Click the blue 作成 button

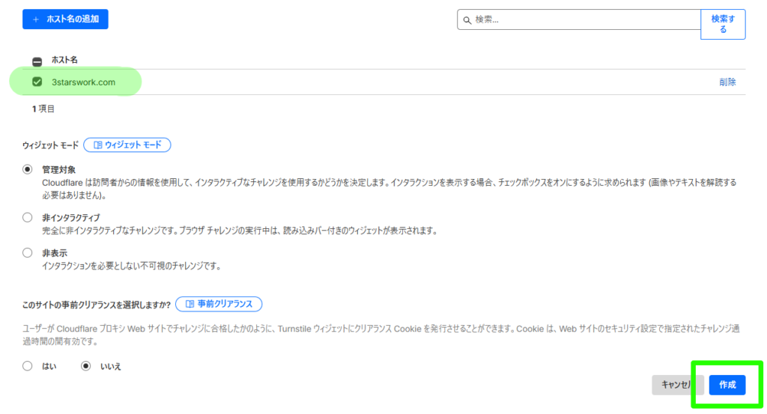pyautogui.click(x=727, y=385)
